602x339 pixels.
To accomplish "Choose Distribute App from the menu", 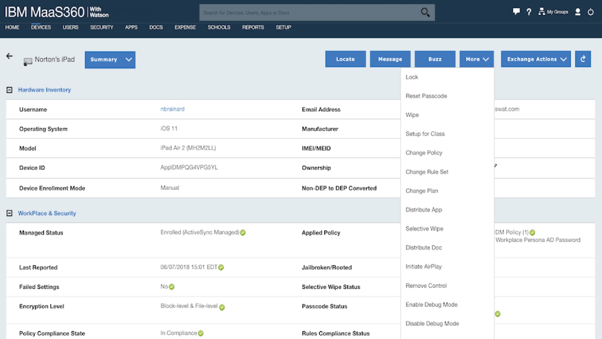I will [424, 210].
